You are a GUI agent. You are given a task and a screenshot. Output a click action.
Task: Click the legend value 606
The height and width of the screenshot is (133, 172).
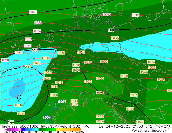(83, 132)
